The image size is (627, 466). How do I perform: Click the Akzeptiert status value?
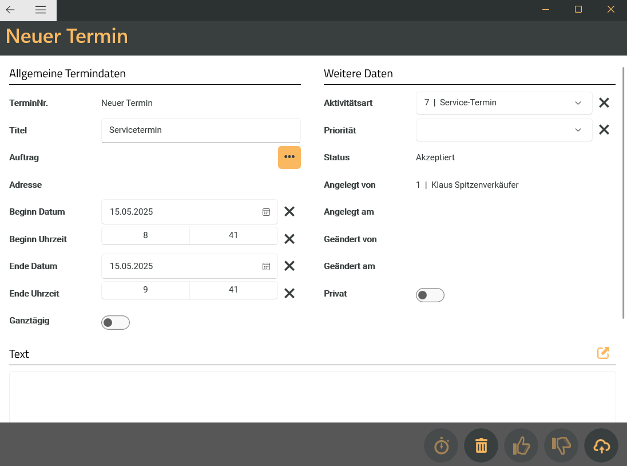pos(435,157)
